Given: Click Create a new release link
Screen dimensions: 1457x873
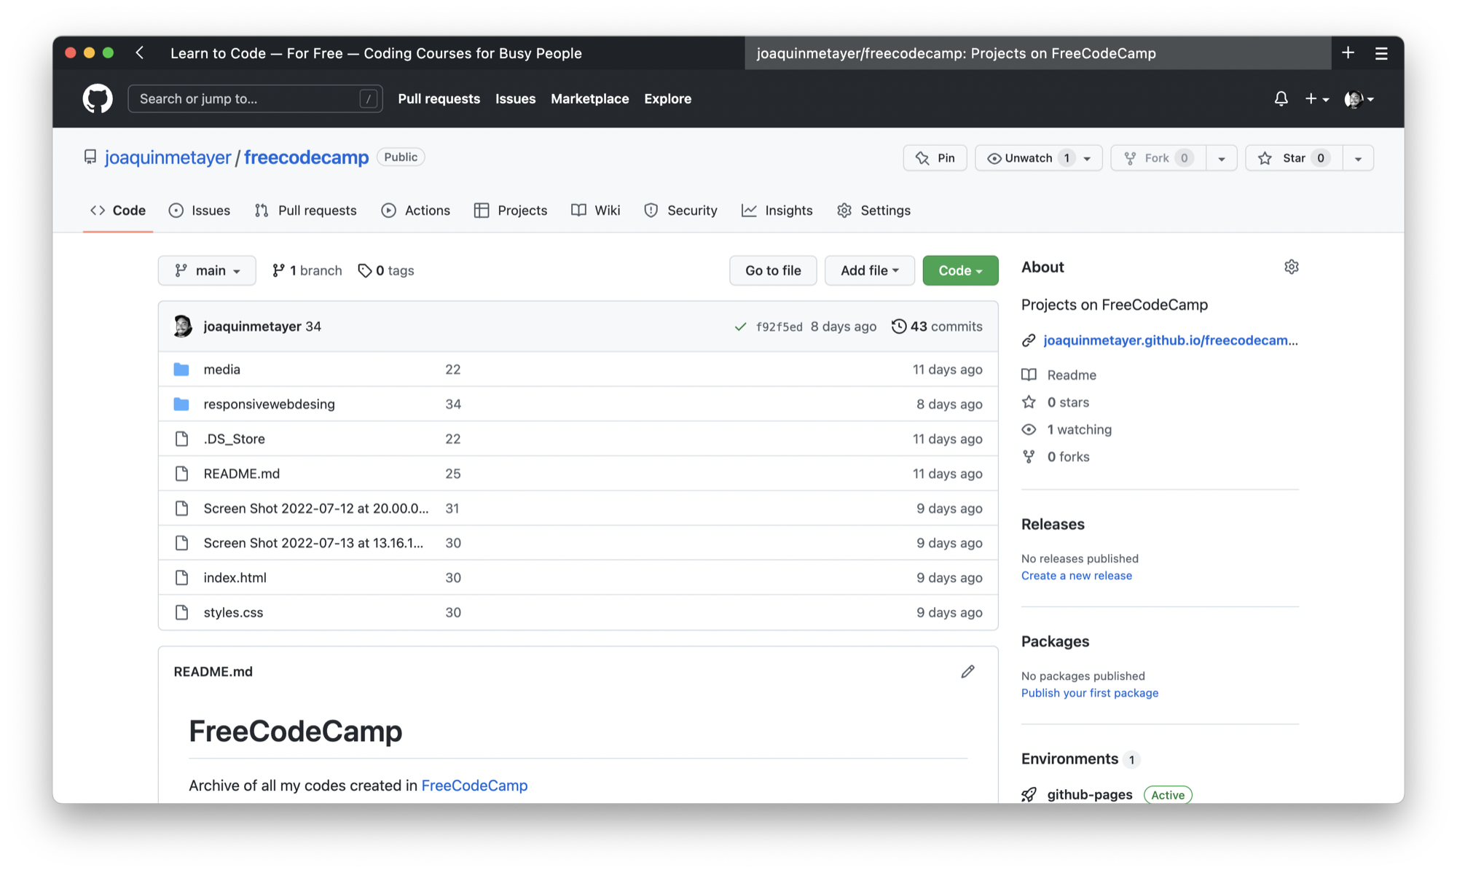Looking at the screenshot, I should tap(1076, 576).
